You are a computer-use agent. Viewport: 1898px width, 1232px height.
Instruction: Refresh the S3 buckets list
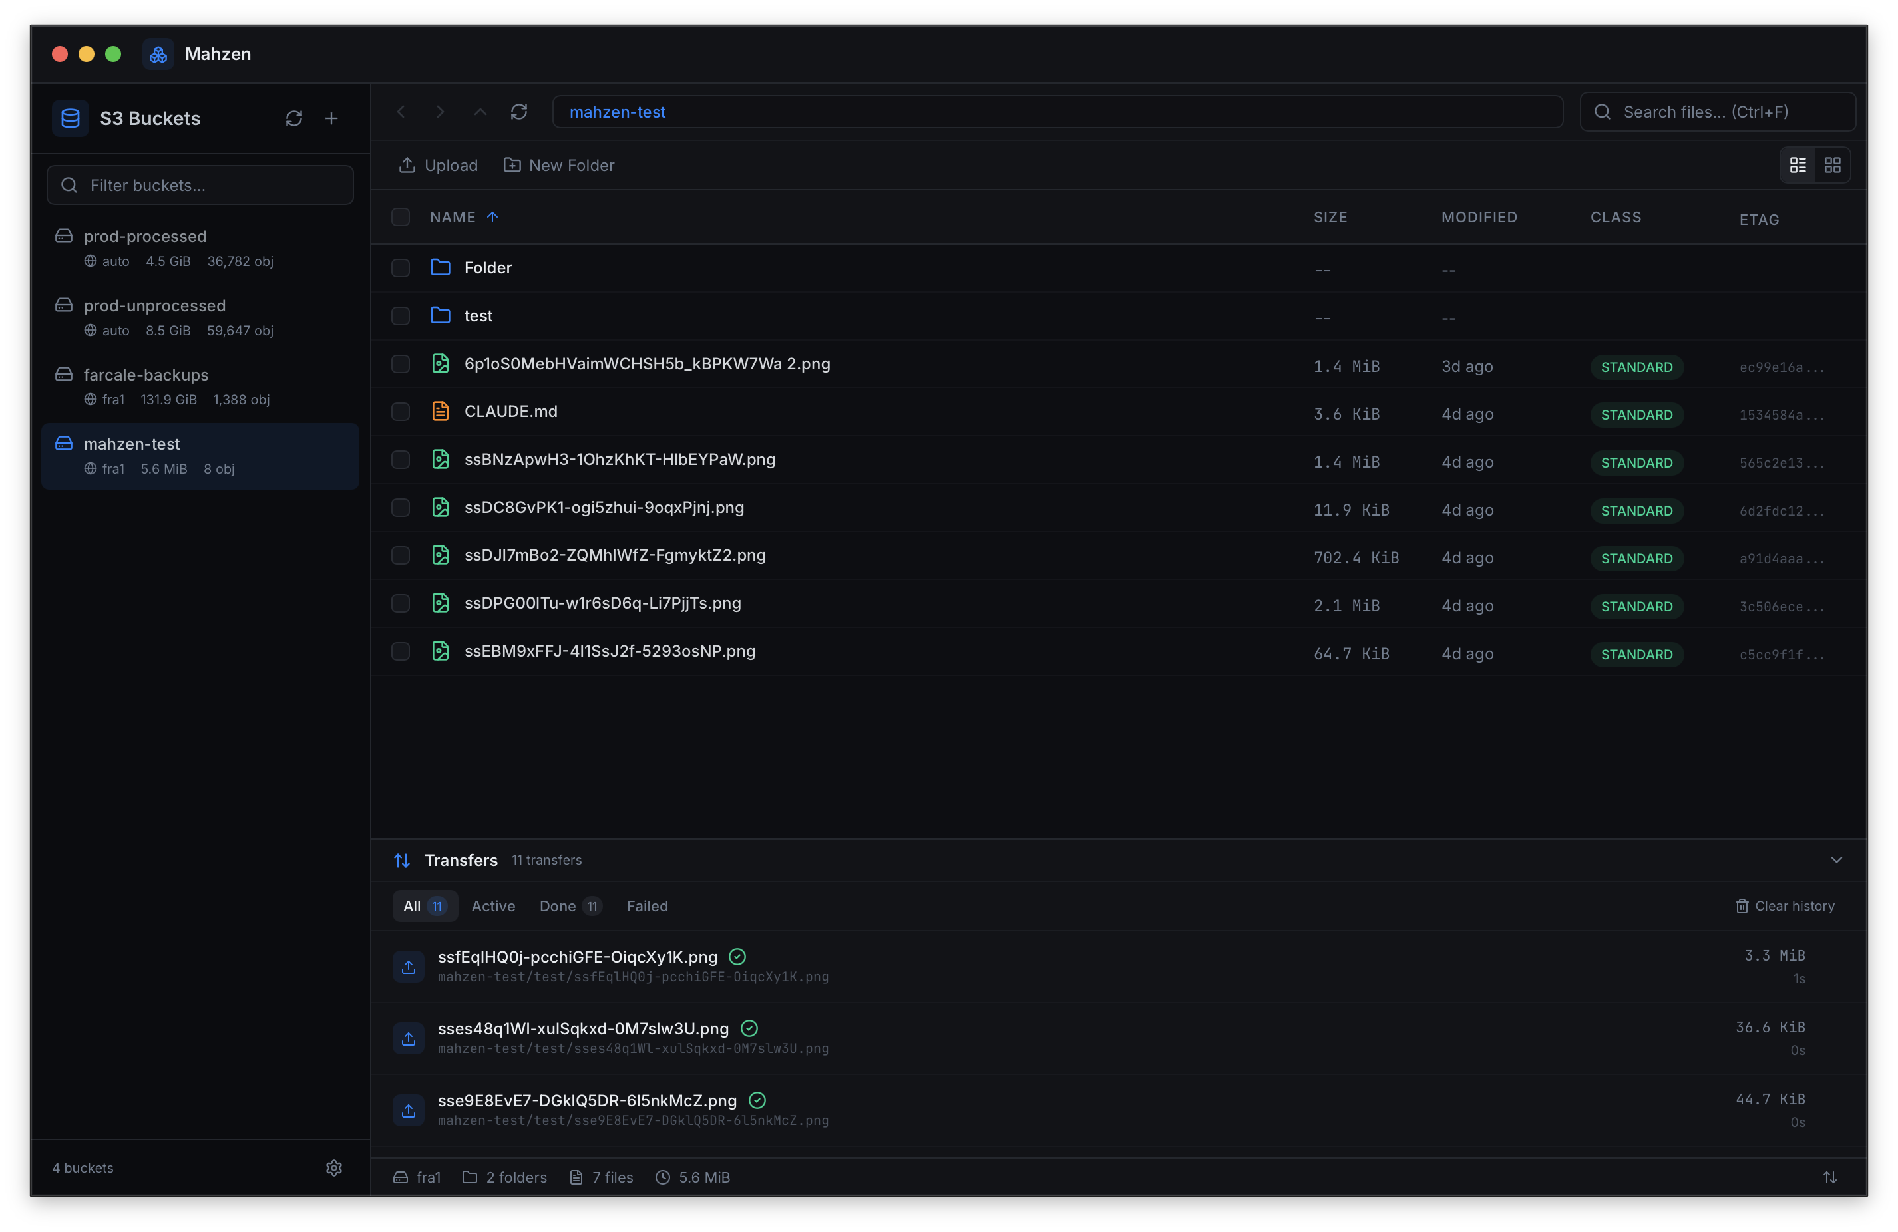[293, 119]
